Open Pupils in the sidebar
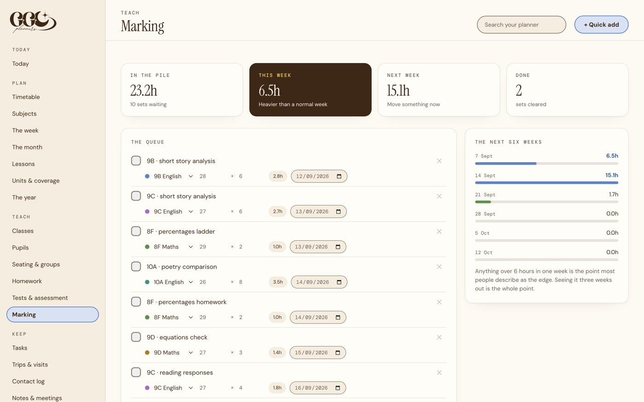This screenshot has height=402, width=644. (x=52, y=248)
